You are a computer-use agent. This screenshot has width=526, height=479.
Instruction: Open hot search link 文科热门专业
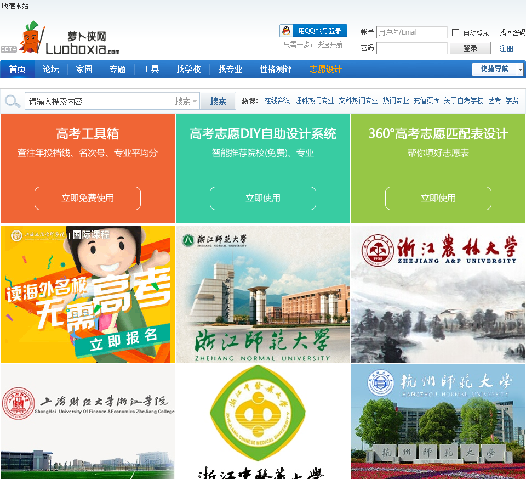point(358,101)
